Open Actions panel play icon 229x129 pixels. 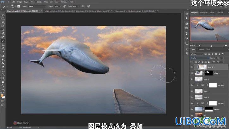tap(187, 18)
